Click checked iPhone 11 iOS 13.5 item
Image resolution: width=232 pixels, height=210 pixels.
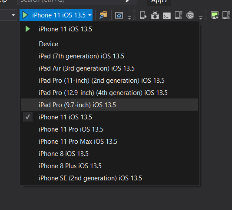(109, 117)
